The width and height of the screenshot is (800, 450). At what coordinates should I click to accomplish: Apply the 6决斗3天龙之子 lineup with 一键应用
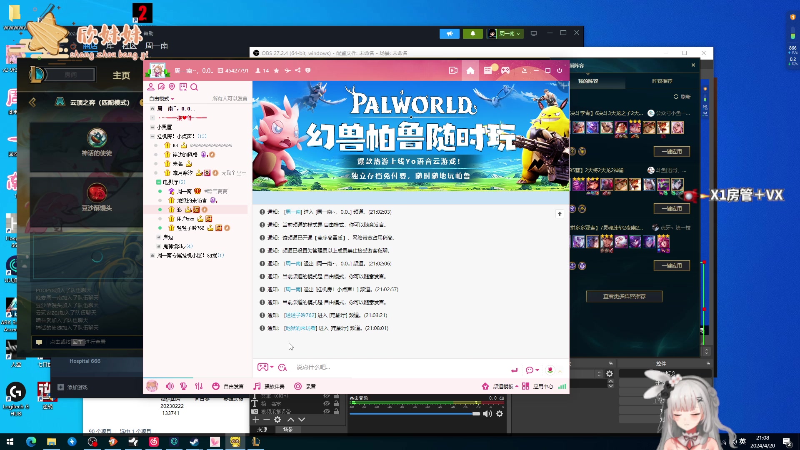[672, 152]
